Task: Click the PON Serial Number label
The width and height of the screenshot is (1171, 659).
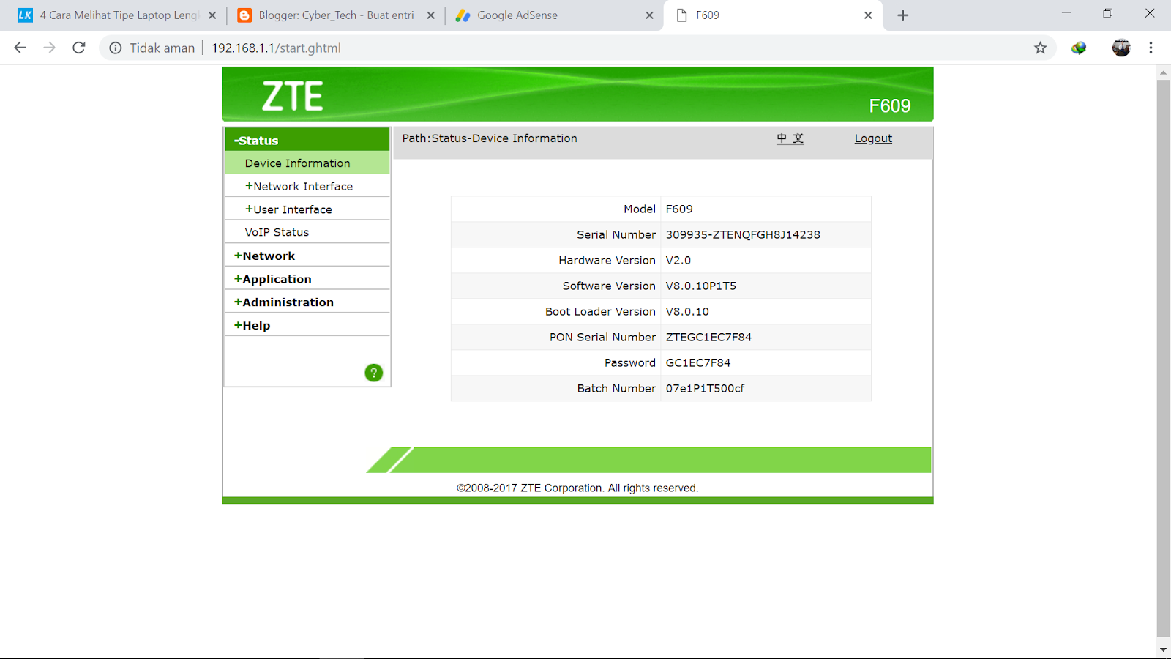Action: point(603,337)
